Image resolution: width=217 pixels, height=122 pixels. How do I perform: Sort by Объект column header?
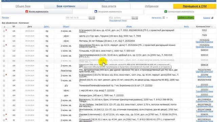tap(66, 27)
